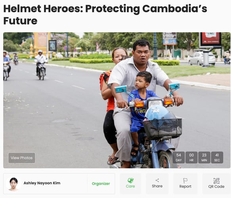This screenshot has height=198, width=231.
Task: Click the Care button label text
Action: point(130,186)
